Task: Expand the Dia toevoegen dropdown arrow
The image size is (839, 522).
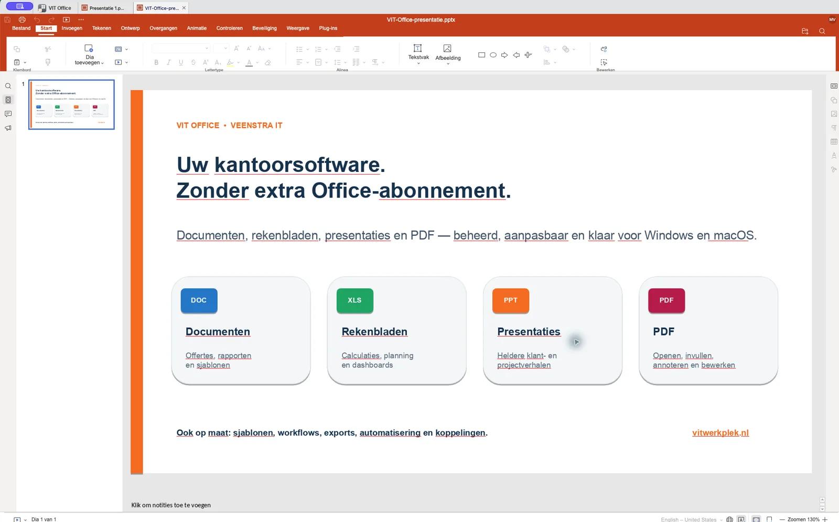Action: click(x=102, y=63)
